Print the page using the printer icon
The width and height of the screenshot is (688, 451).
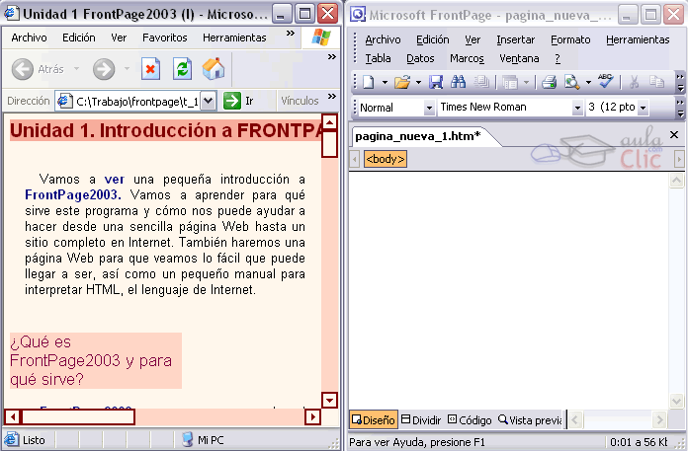coord(549,82)
